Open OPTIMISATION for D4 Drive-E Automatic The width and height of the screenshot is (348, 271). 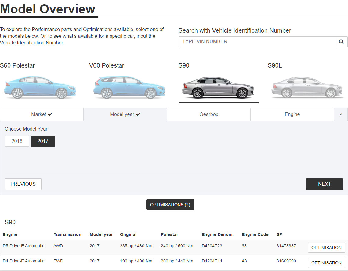tap(326, 263)
